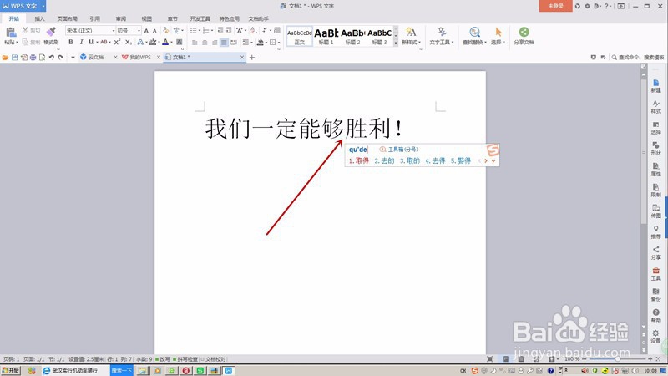The width and height of the screenshot is (668, 376).
Task: Expand the underline style dropdown arrow
Action: point(97,42)
